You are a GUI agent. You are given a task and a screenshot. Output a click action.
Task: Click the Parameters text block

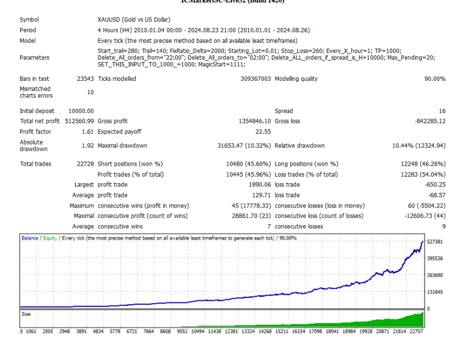[266, 57]
